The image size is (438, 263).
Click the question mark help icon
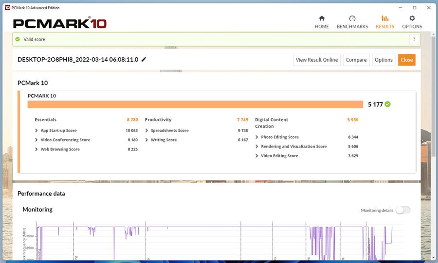[414, 39]
